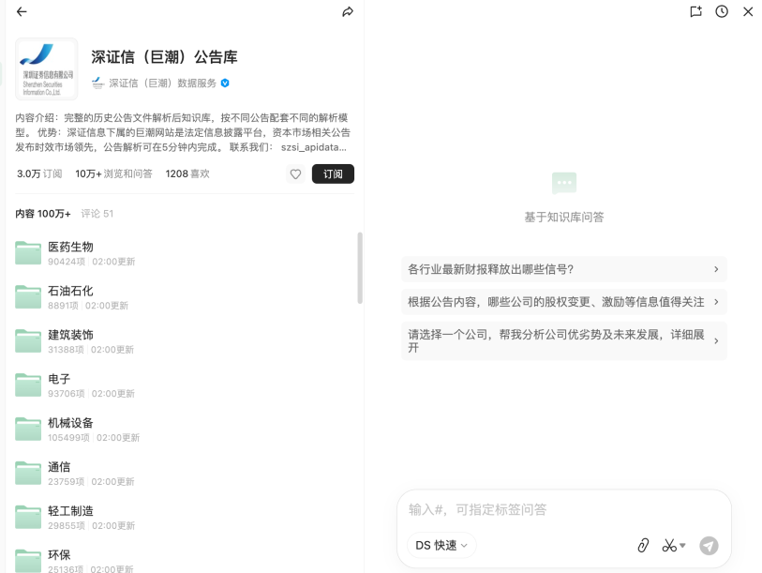
Task: Focus the 输入# question input field
Action: point(563,510)
